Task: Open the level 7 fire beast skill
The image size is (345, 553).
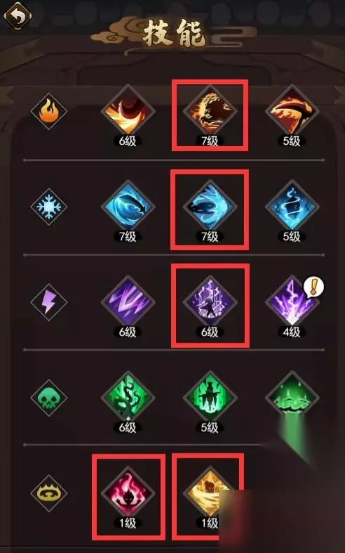Action: coord(210,112)
